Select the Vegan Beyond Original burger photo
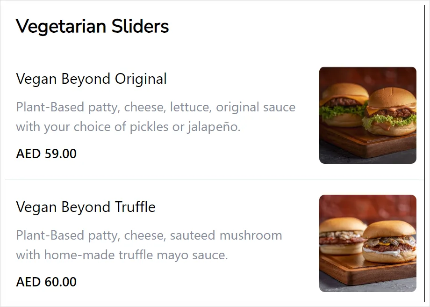Image resolution: width=430 pixels, height=307 pixels. coord(368,115)
